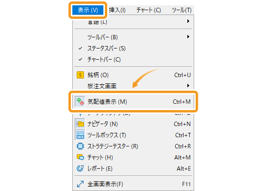Click the ストラテジーテスター chip icon
The height and width of the screenshot is (191, 267).
tap(80, 146)
